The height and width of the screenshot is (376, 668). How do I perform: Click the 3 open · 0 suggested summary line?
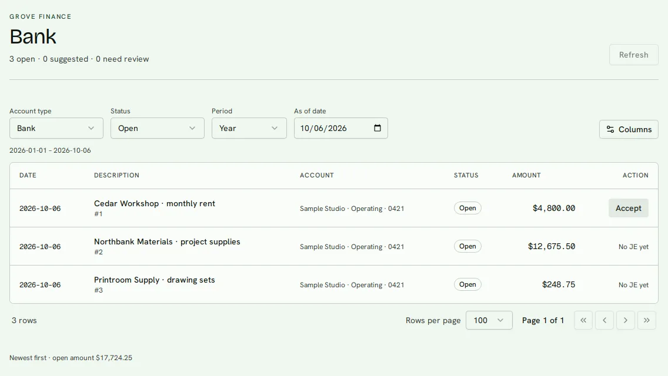79,59
